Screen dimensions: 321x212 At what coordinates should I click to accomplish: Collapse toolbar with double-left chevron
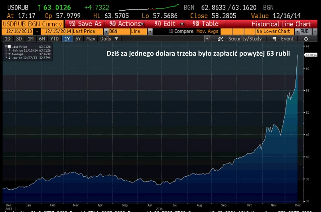click(207, 39)
